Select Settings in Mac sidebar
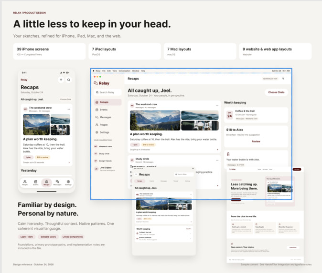Screen dimensions: 322x273 click(x=107, y=132)
